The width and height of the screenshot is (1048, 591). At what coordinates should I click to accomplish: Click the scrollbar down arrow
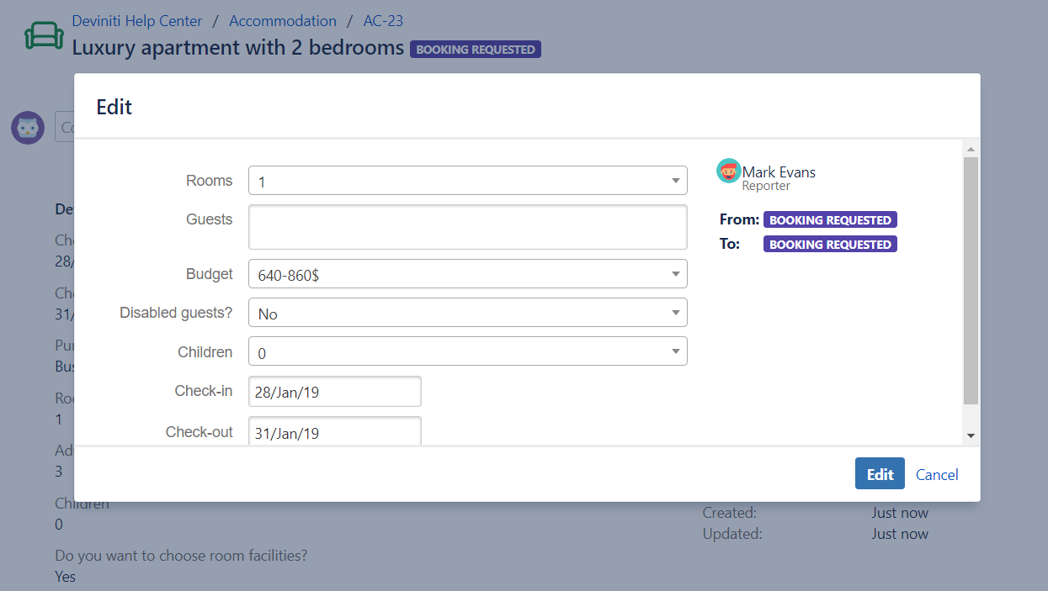click(x=971, y=435)
